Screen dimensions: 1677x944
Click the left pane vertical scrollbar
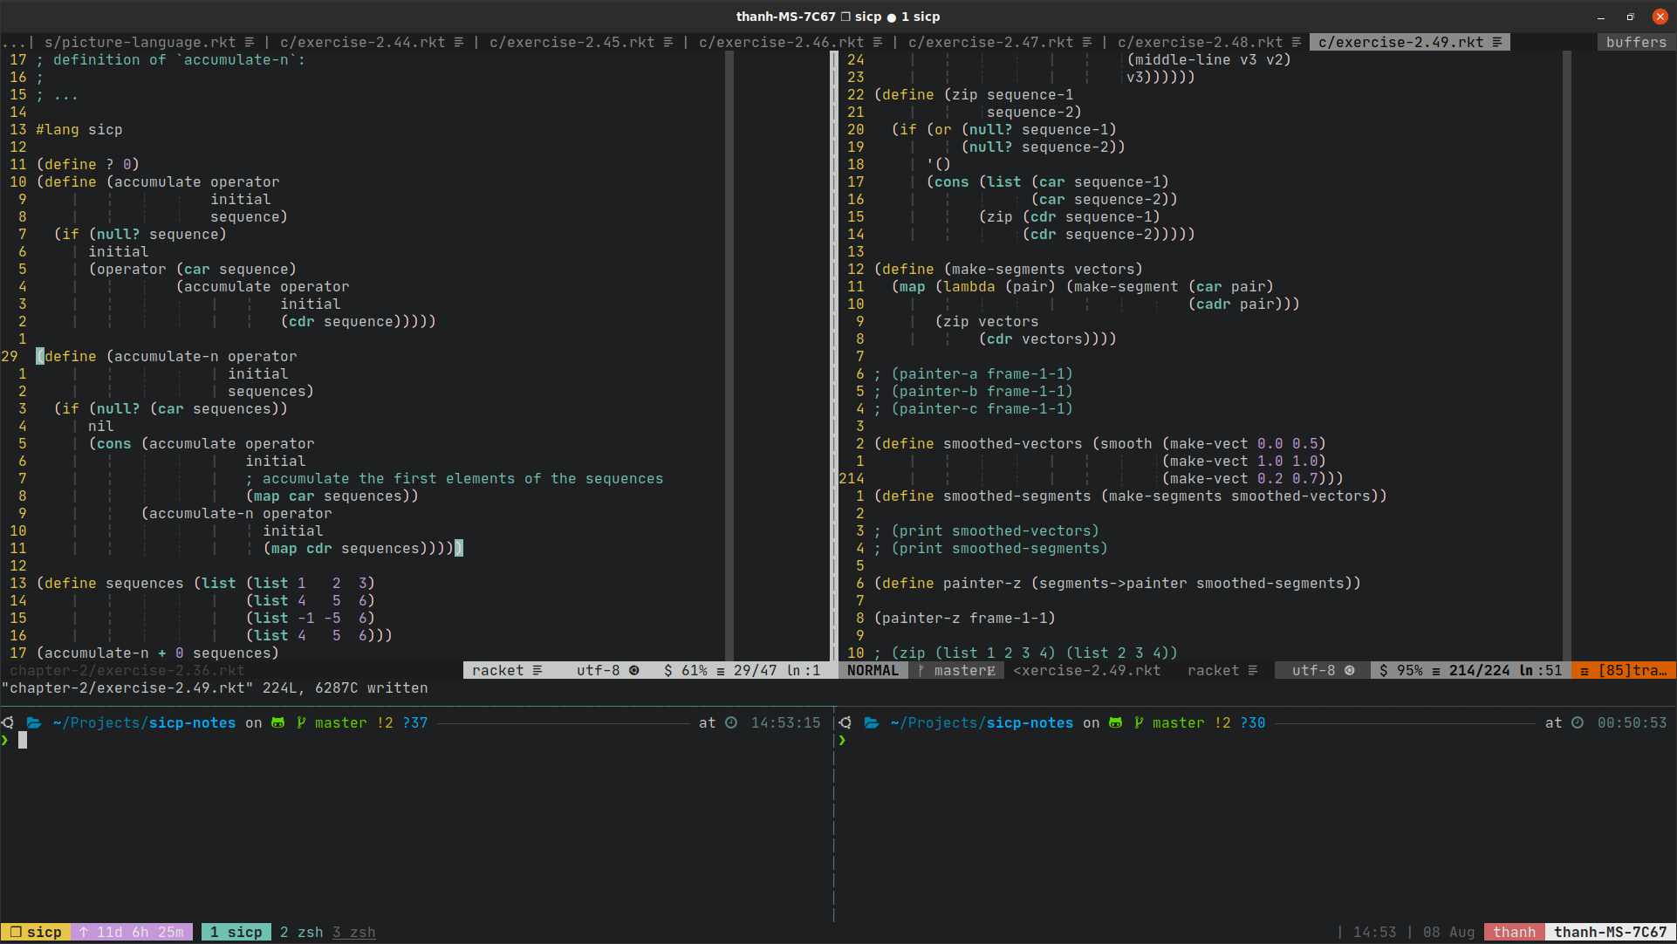click(729, 349)
